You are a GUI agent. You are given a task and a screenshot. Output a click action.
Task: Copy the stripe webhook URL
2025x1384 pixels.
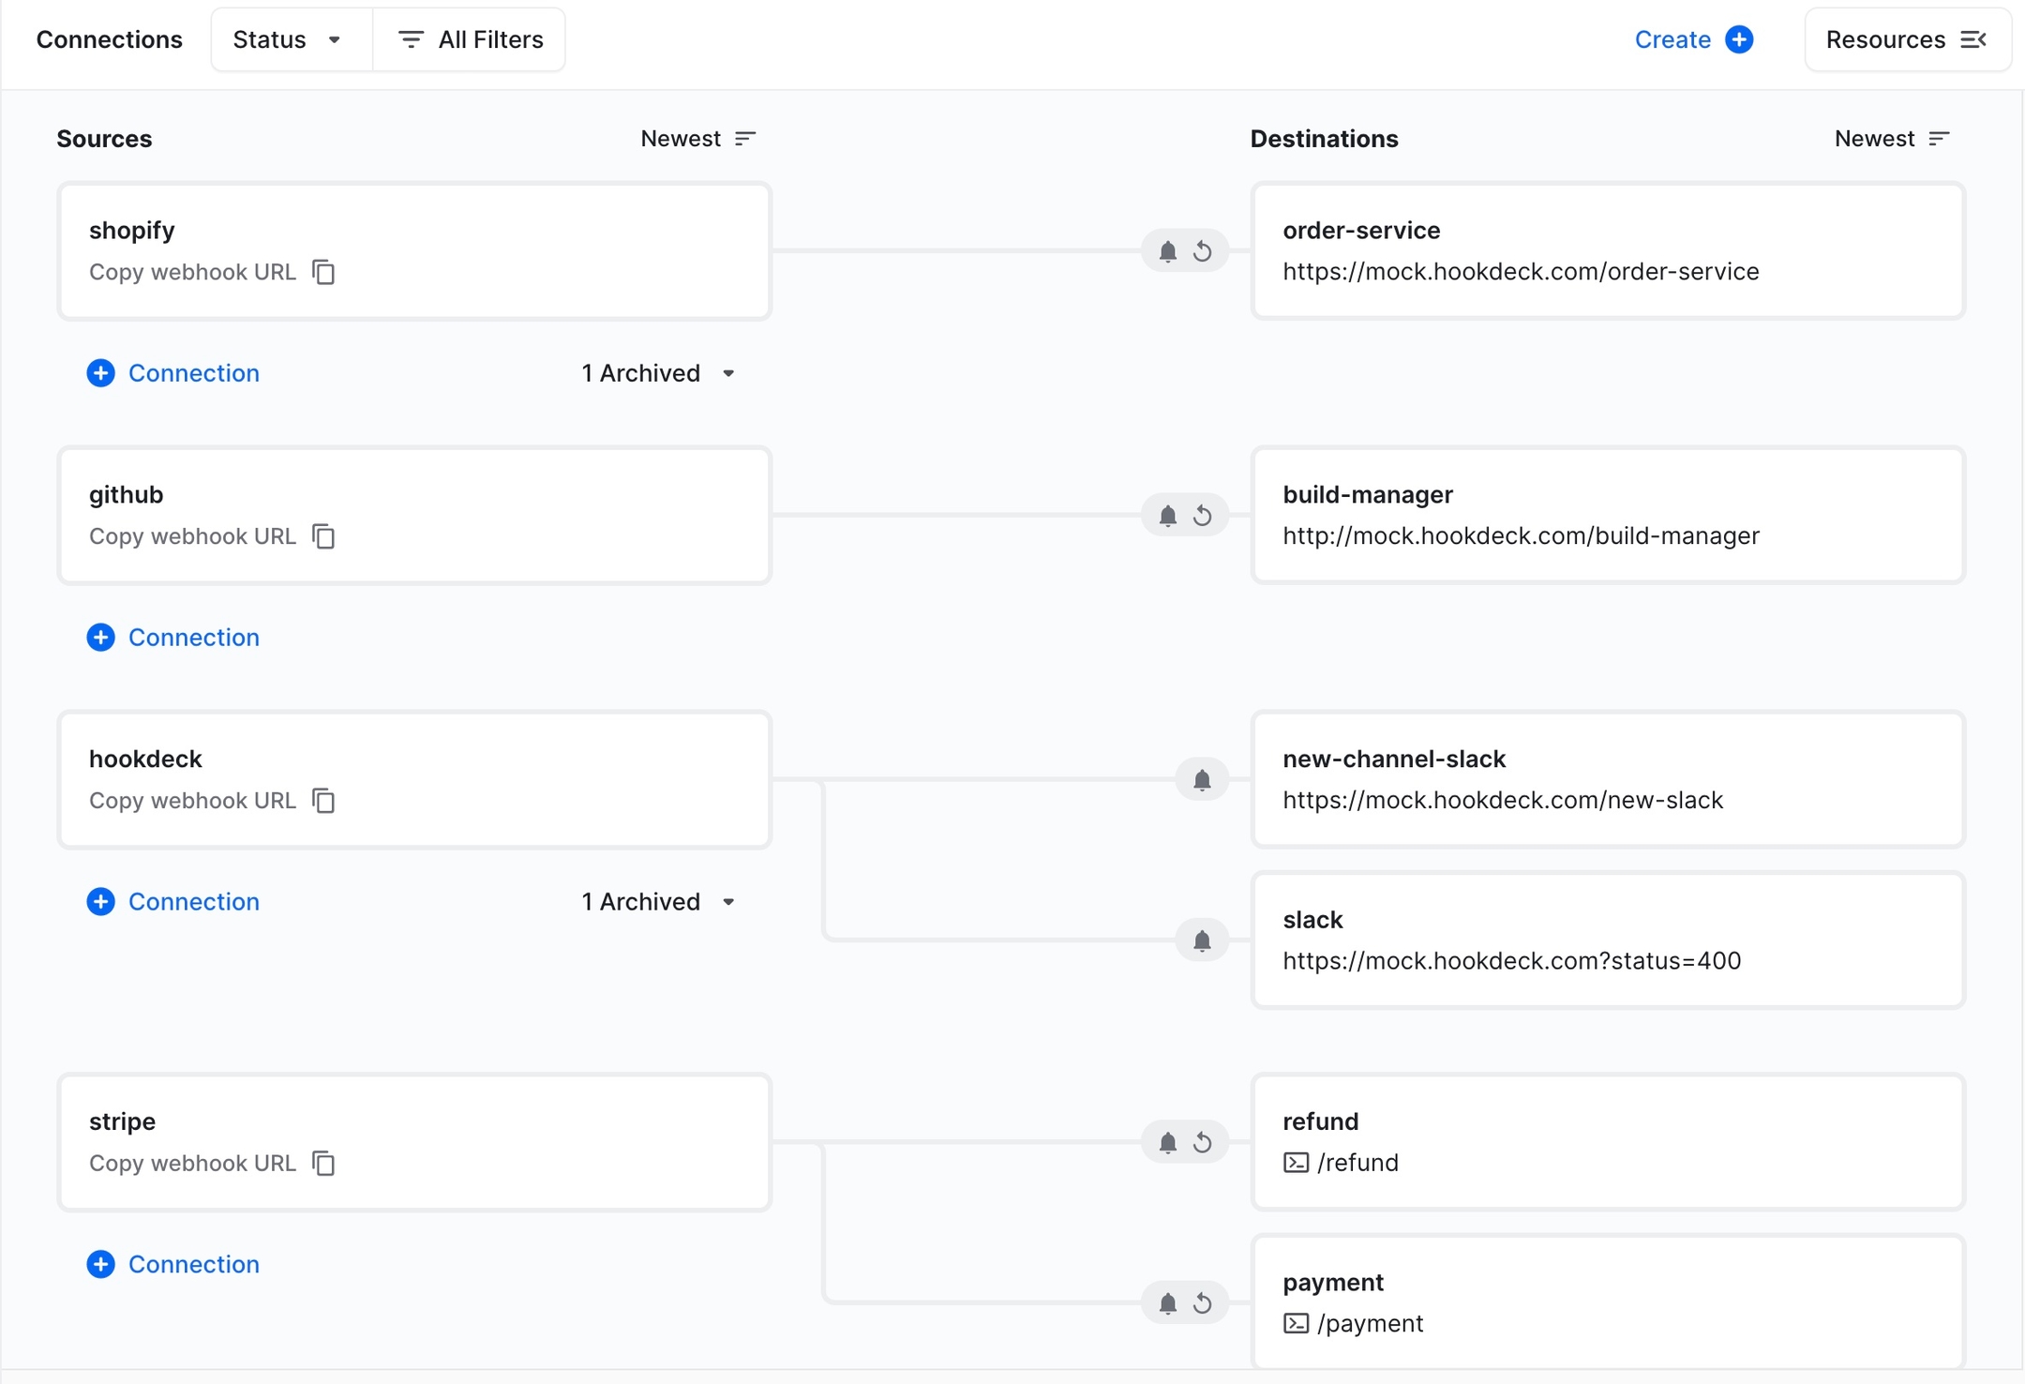tap(323, 1164)
